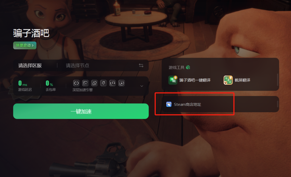This screenshot has height=177, width=291.
Task: Click the screen-with-arrow engine icon
Action: point(85,83)
